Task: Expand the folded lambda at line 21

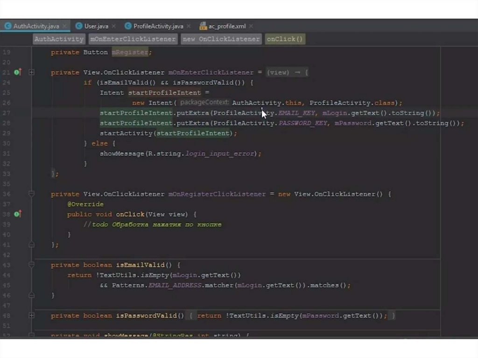Action: [31, 72]
